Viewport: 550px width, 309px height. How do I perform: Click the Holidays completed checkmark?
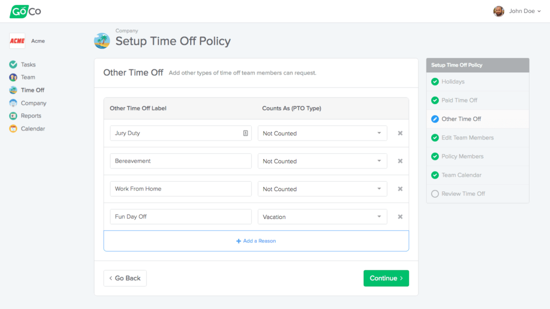[x=435, y=82]
